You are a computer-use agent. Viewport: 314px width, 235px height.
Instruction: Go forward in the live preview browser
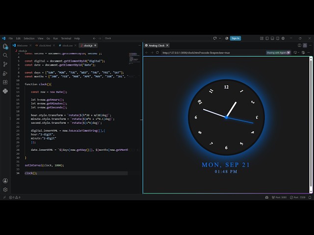click(152, 52)
